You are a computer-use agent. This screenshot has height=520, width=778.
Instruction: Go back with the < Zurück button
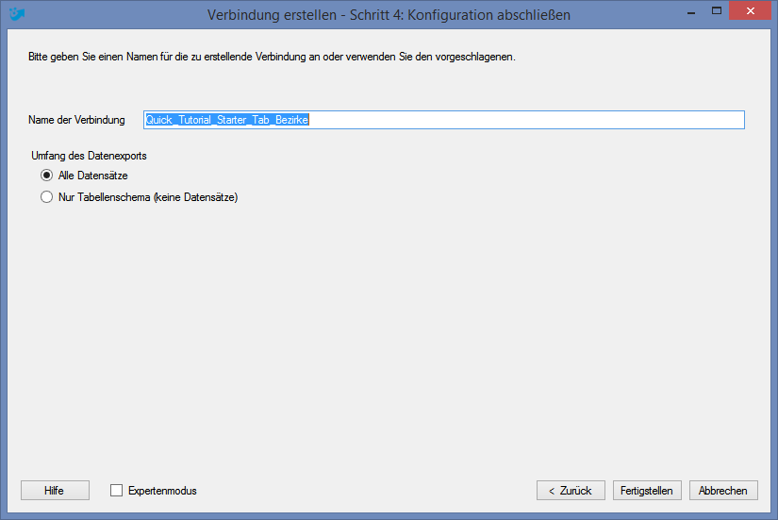(x=571, y=490)
